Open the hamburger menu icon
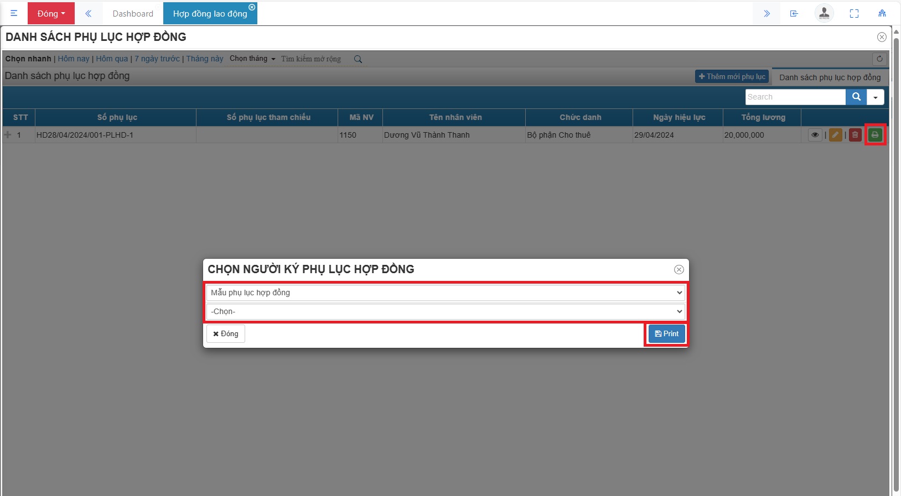 [x=14, y=13]
